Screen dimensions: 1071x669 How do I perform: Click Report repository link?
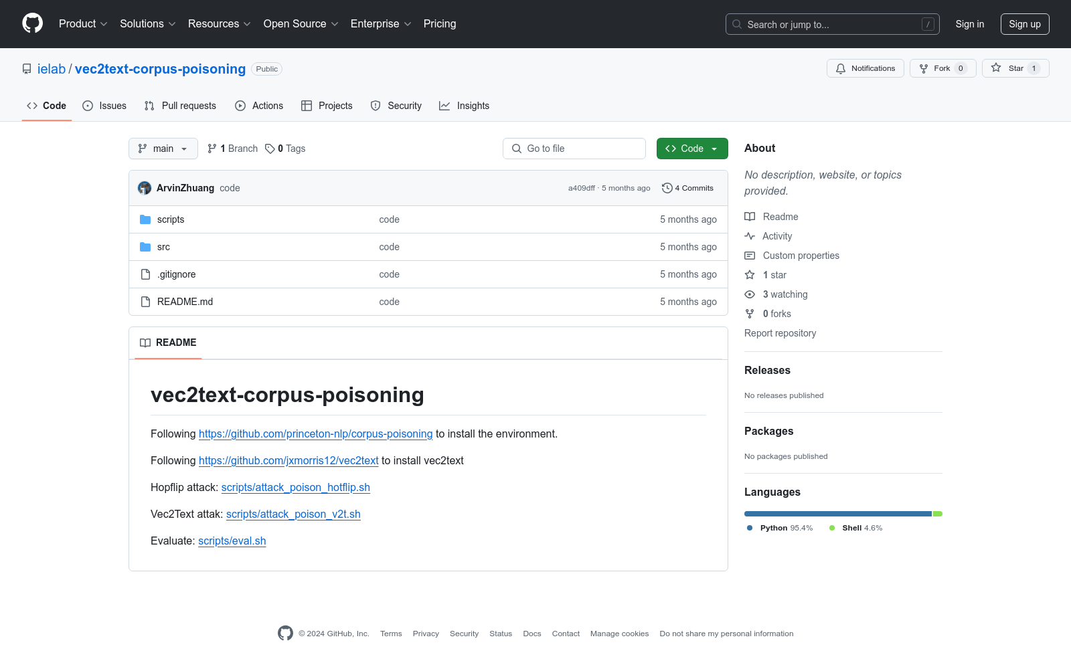tap(780, 333)
